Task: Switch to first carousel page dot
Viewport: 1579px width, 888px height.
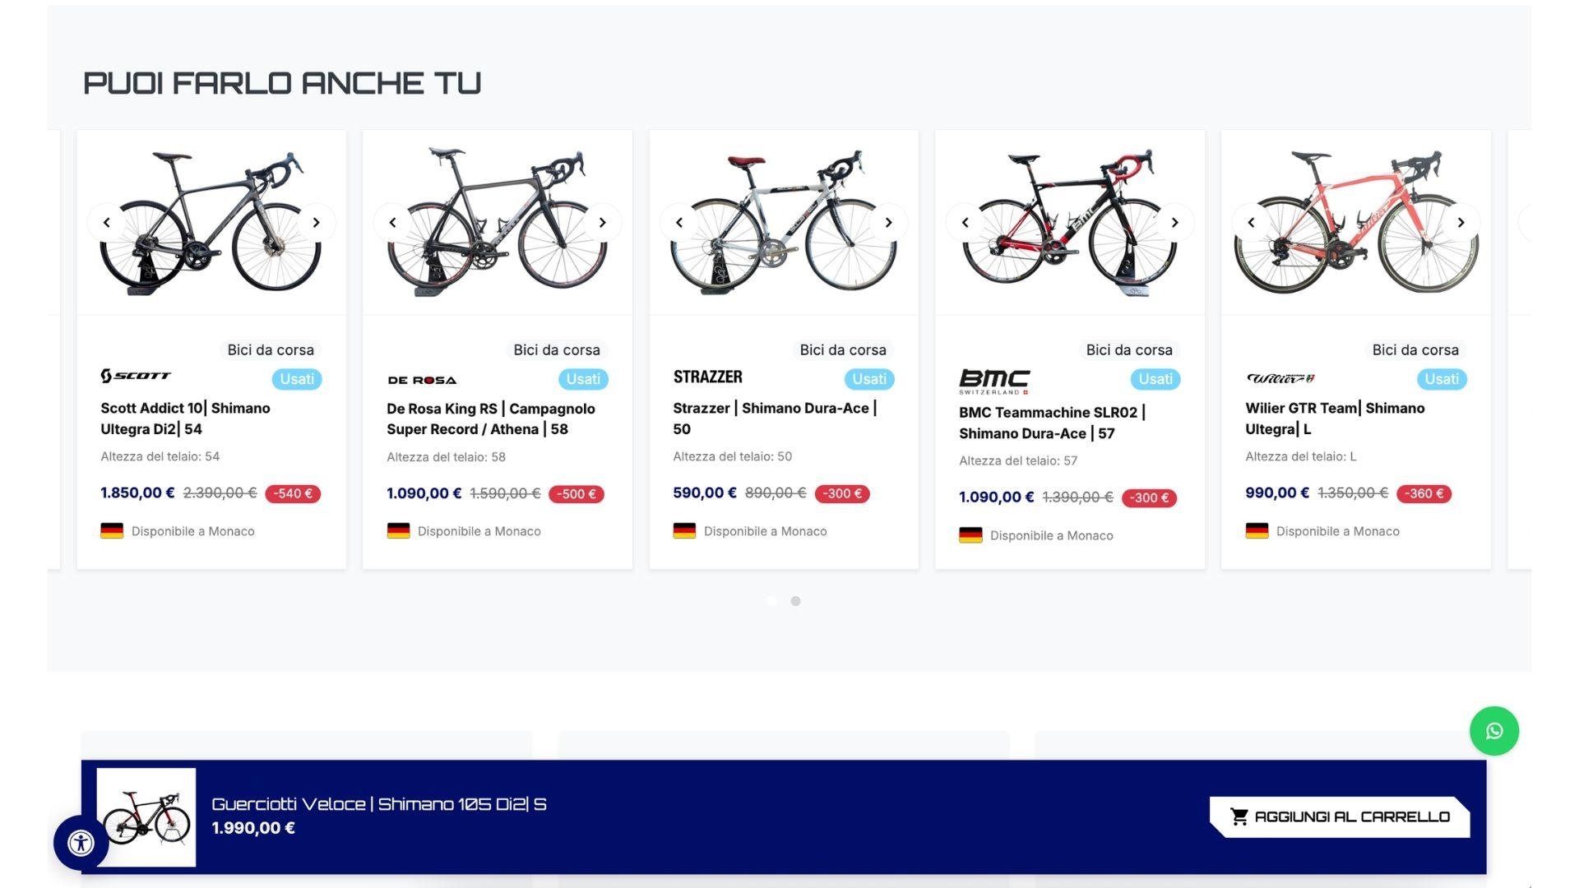Action: tap(772, 601)
